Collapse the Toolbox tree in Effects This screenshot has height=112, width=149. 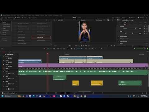(1, 22)
